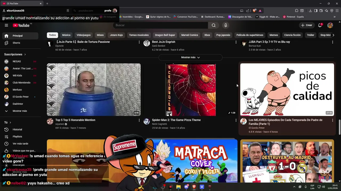
Task: Show more bookmarks with double chevron
Action: coord(335,17)
